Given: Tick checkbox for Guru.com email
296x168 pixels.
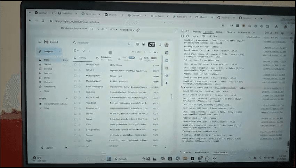Looking at the screenshot, I should click(x=75, y=92).
